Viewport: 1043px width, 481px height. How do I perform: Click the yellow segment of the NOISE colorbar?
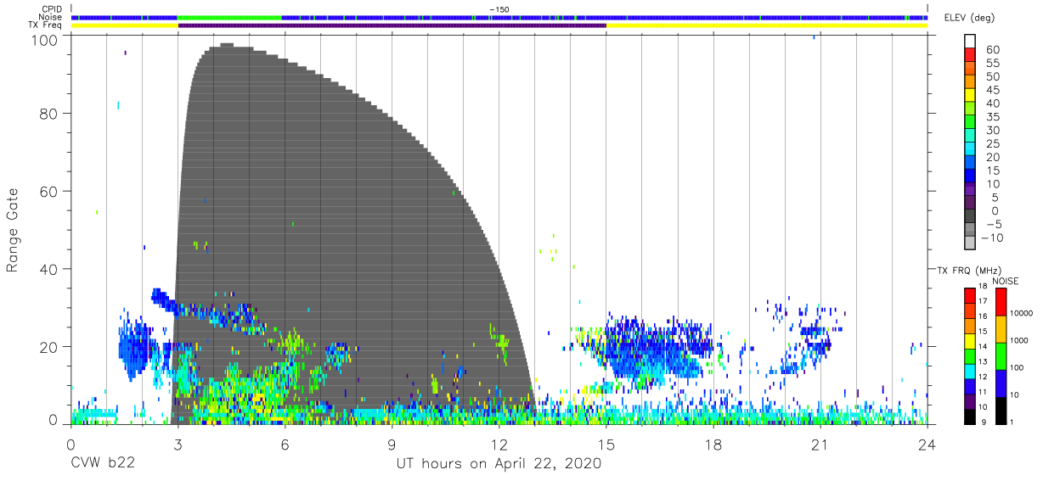click(1000, 329)
